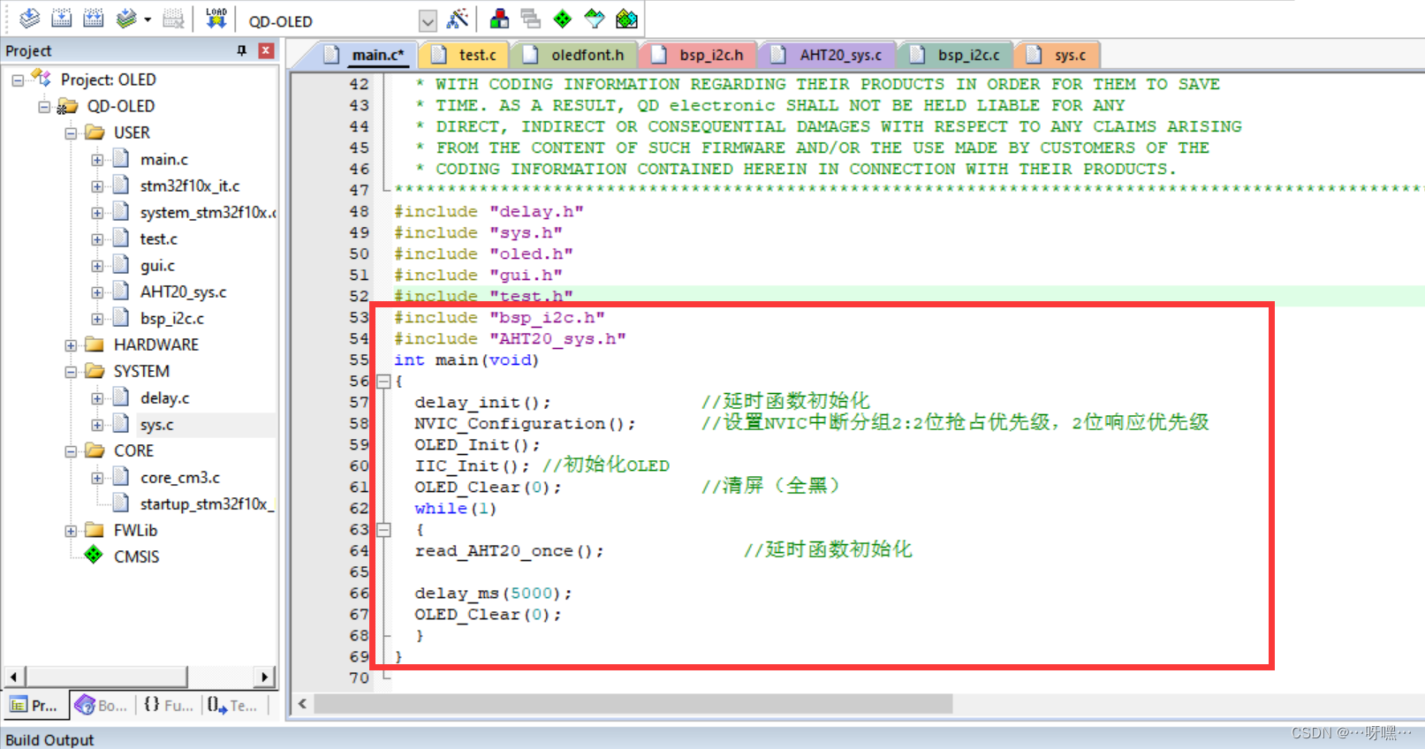Collapse the main function fold at line 56
The height and width of the screenshot is (749, 1425).
pyautogui.click(x=383, y=382)
